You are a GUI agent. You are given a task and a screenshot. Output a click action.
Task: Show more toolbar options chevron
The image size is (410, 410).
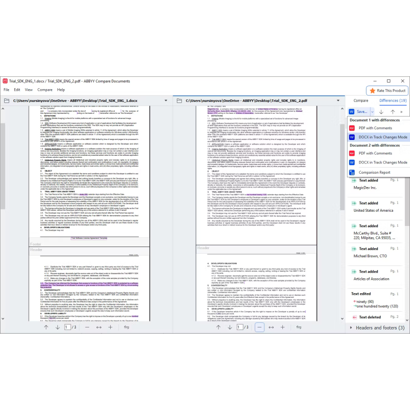(x=401, y=111)
